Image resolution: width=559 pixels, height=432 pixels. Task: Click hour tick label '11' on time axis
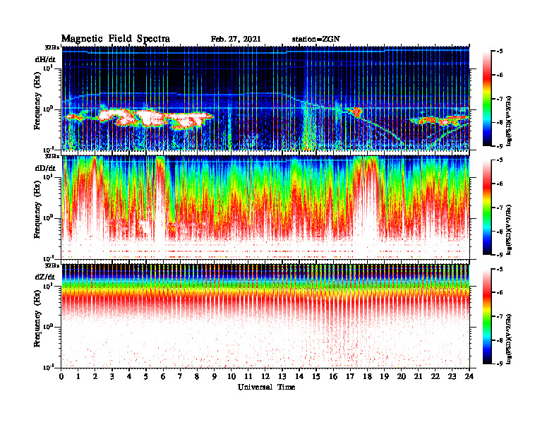click(248, 376)
